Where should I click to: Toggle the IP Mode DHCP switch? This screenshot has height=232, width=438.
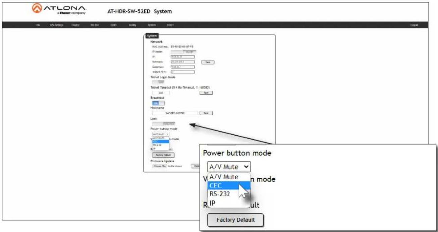click(x=183, y=52)
